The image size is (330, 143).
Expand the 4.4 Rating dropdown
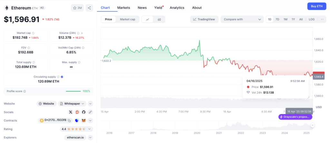[76, 129]
